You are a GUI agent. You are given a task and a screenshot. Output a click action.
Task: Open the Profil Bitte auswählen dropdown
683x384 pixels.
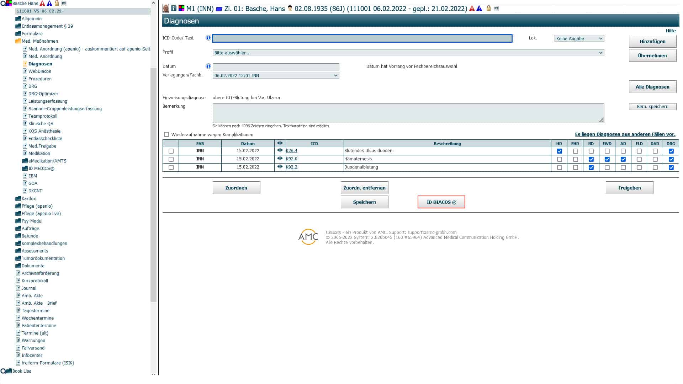click(408, 53)
